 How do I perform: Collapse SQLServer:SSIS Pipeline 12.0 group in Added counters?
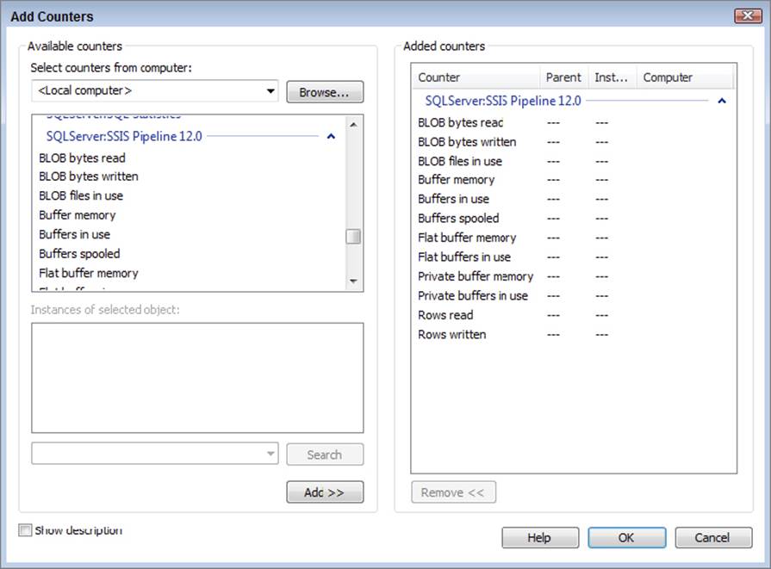click(722, 101)
